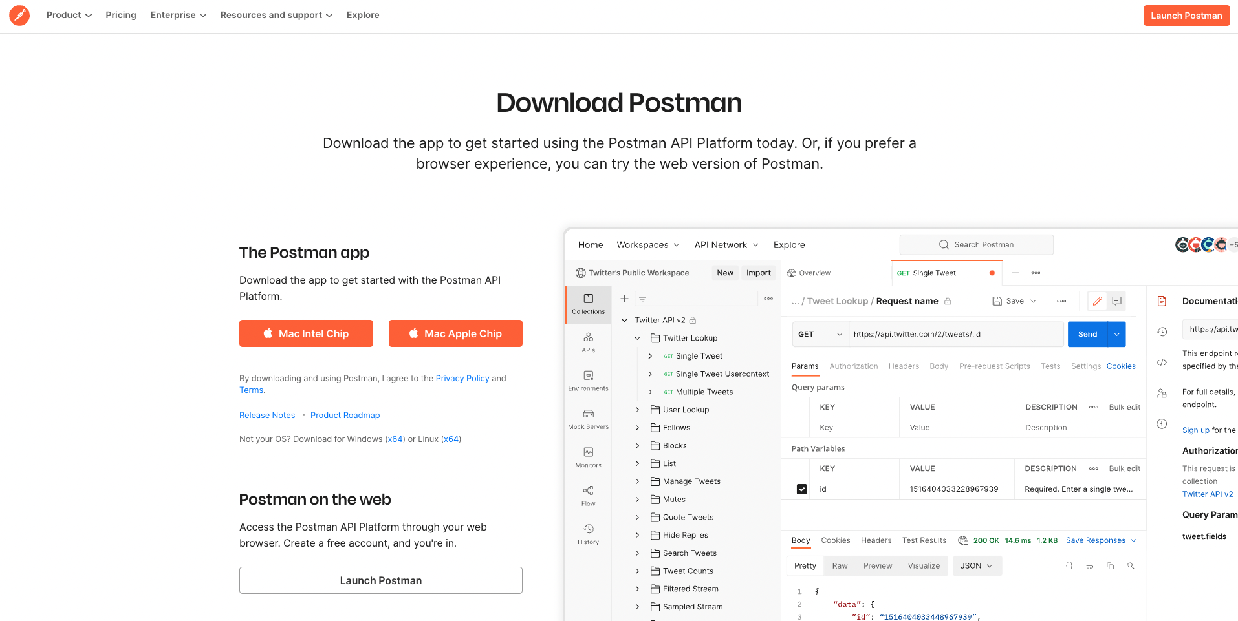Viewport: 1238px width, 621px height.
Task: Open the Overview tab
Action: (x=809, y=273)
